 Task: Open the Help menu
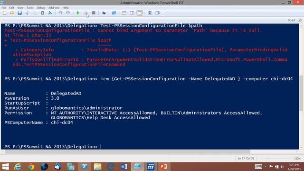point(66,8)
